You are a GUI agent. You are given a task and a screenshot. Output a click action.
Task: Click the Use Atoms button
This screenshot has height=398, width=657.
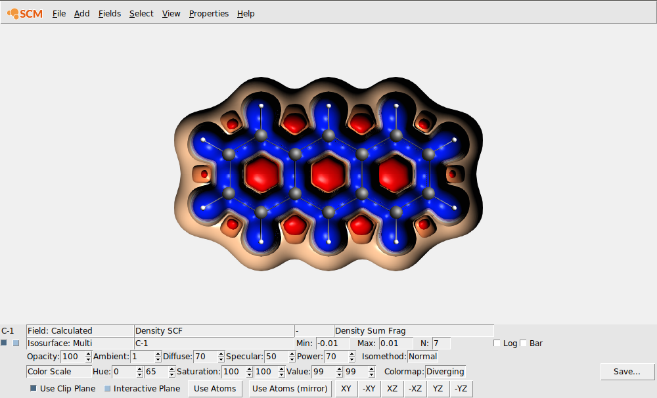click(x=215, y=388)
